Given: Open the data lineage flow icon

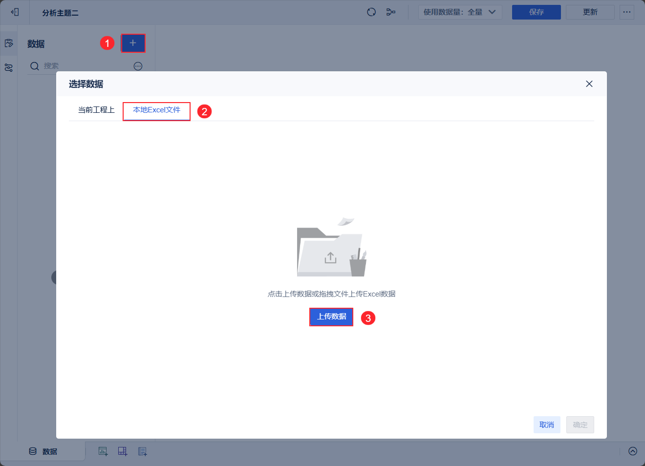Looking at the screenshot, I should click(x=391, y=12).
